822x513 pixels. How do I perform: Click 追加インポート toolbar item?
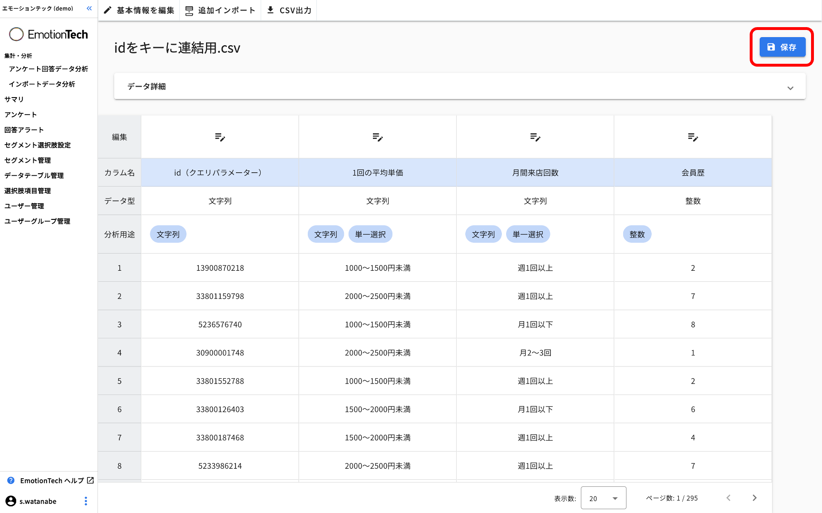(x=220, y=10)
